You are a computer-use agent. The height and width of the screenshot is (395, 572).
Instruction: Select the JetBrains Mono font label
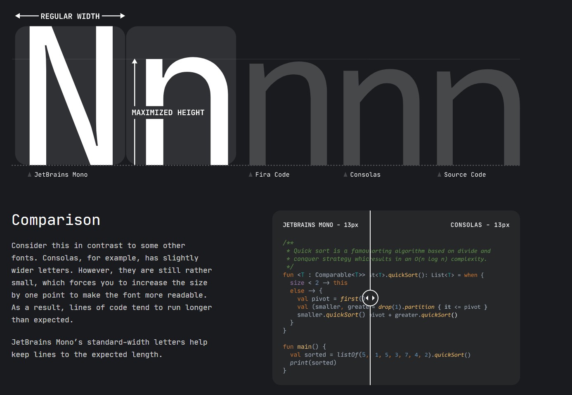(x=61, y=175)
